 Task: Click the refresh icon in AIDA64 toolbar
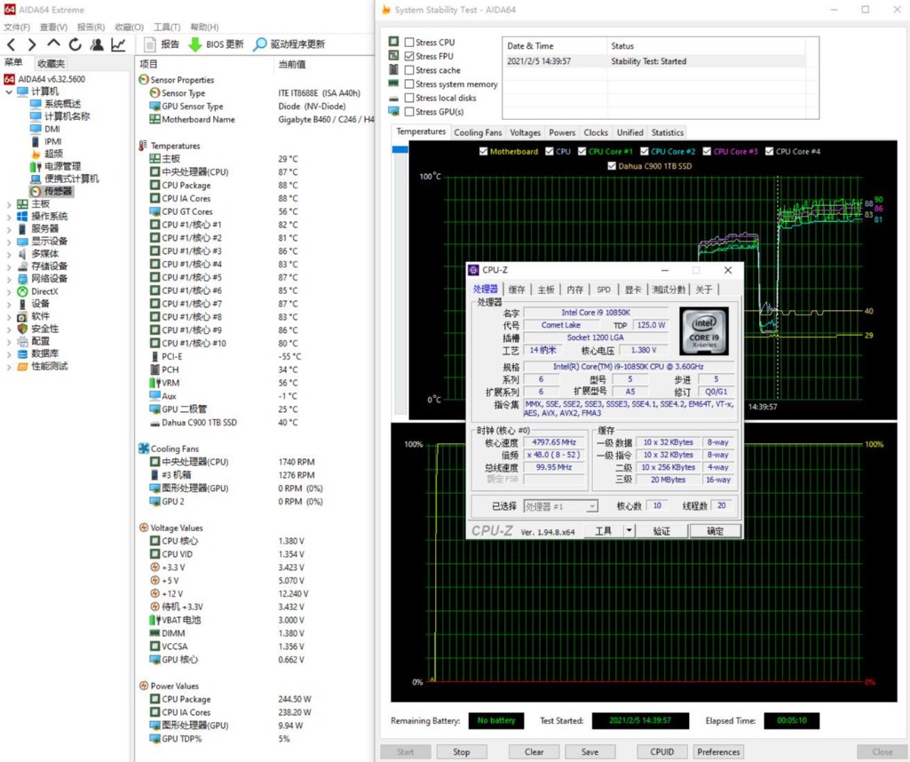click(x=75, y=44)
